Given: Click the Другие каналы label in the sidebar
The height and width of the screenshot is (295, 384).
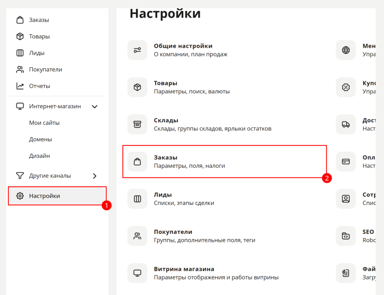Looking at the screenshot, I should [x=50, y=176].
